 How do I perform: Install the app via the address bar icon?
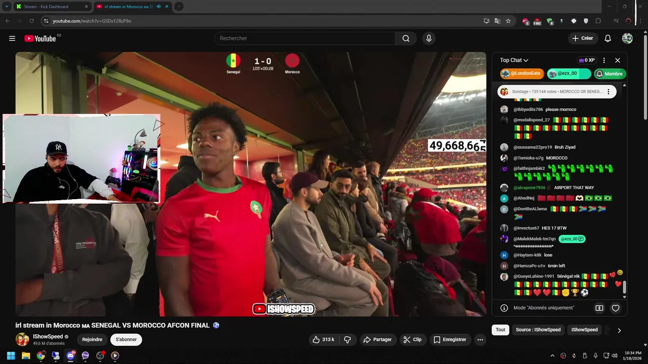point(487,21)
